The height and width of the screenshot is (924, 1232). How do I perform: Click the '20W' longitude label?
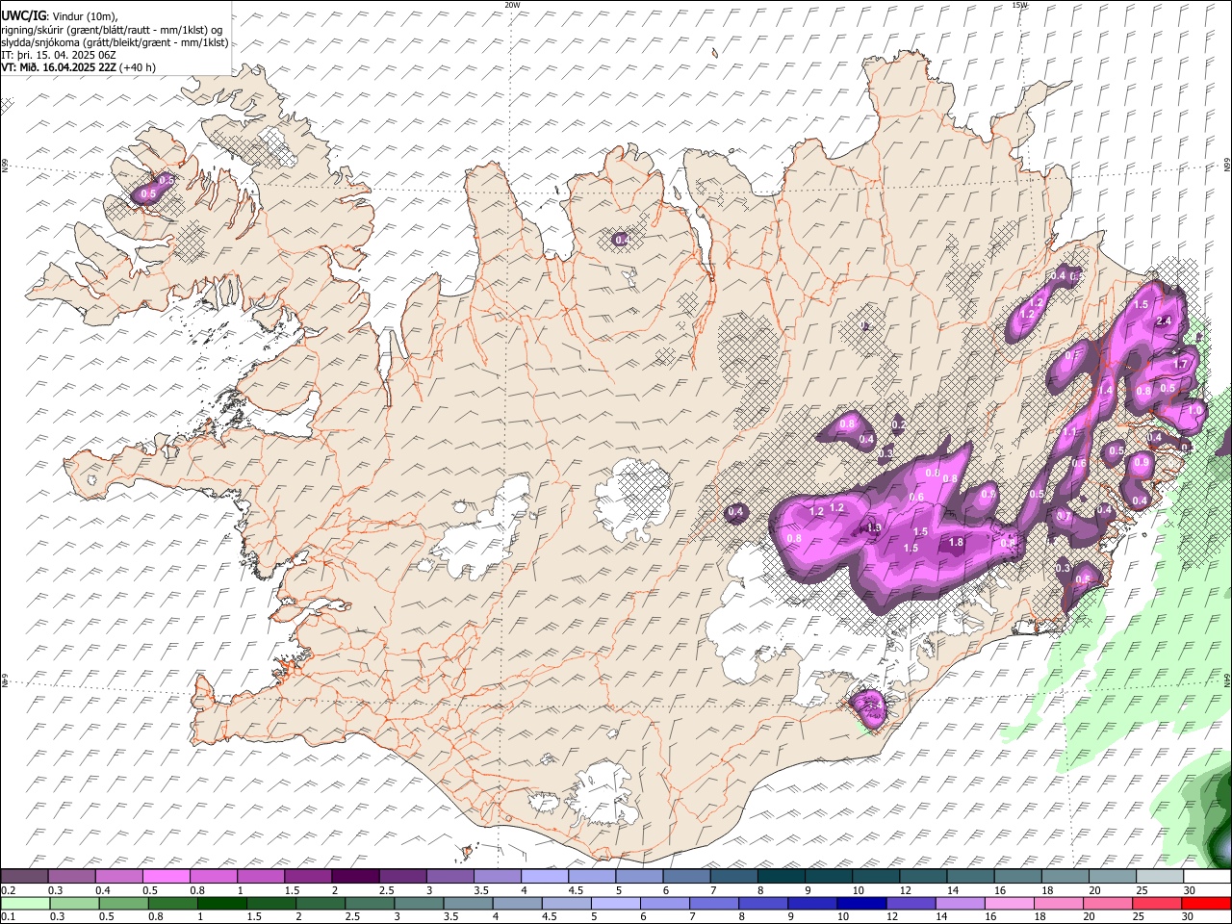coord(512,5)
